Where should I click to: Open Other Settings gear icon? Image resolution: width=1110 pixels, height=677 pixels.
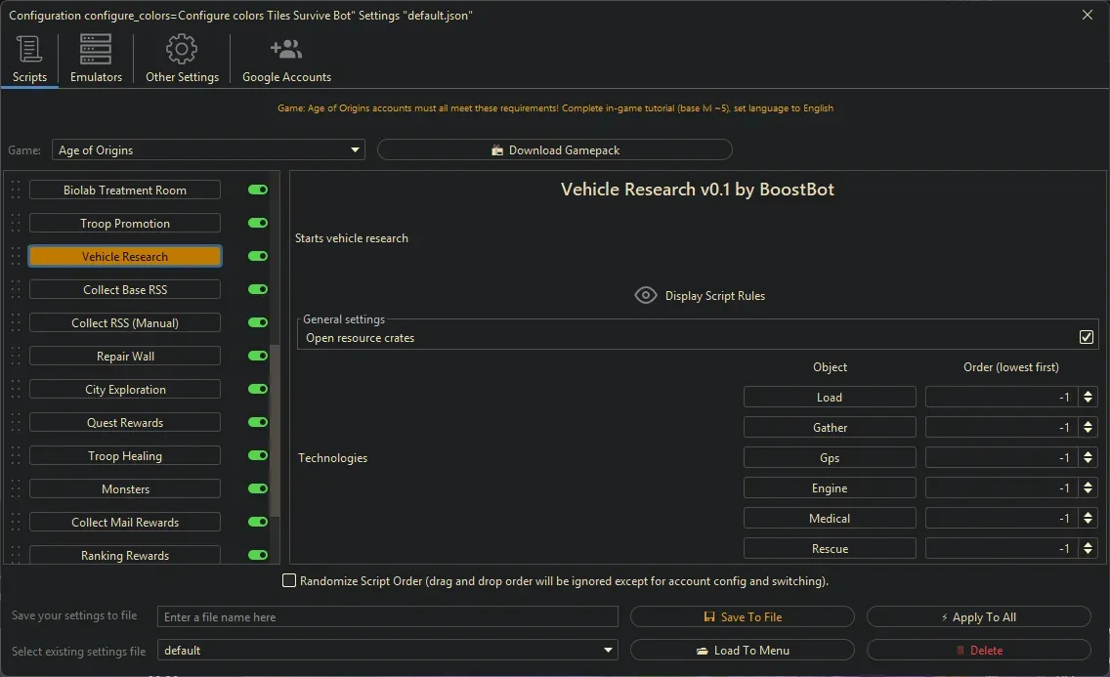181,49
